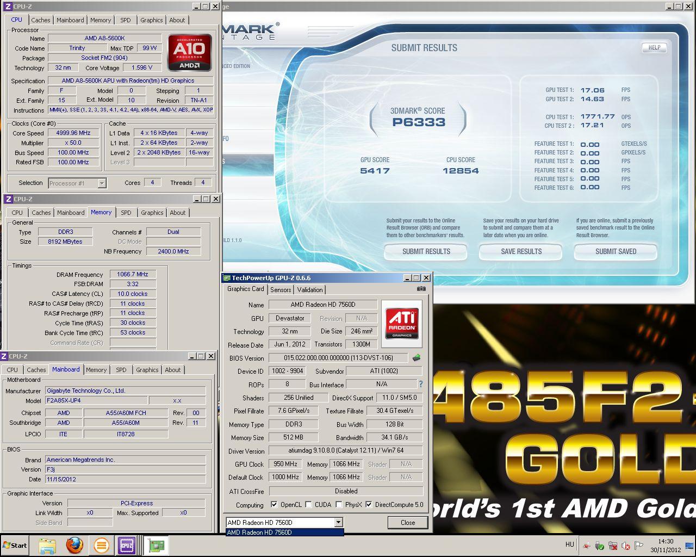The width and height of the screenshot is (696, 557).
Task: Open Caches tab in the Mainboard CPU-Z window
Action: [36, 370]
